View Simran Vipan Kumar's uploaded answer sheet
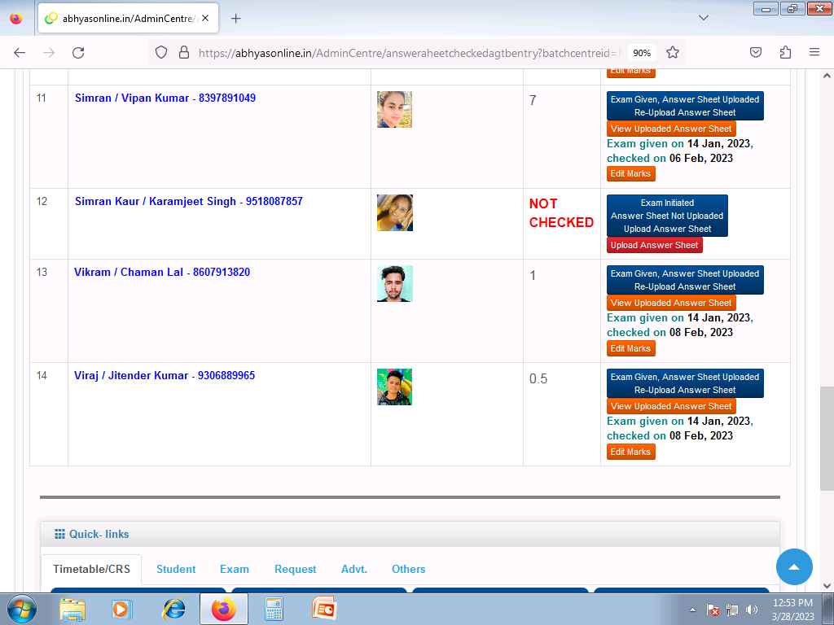Image resolution: width=834 pixels, height=625 pixels. pos(671,129)
